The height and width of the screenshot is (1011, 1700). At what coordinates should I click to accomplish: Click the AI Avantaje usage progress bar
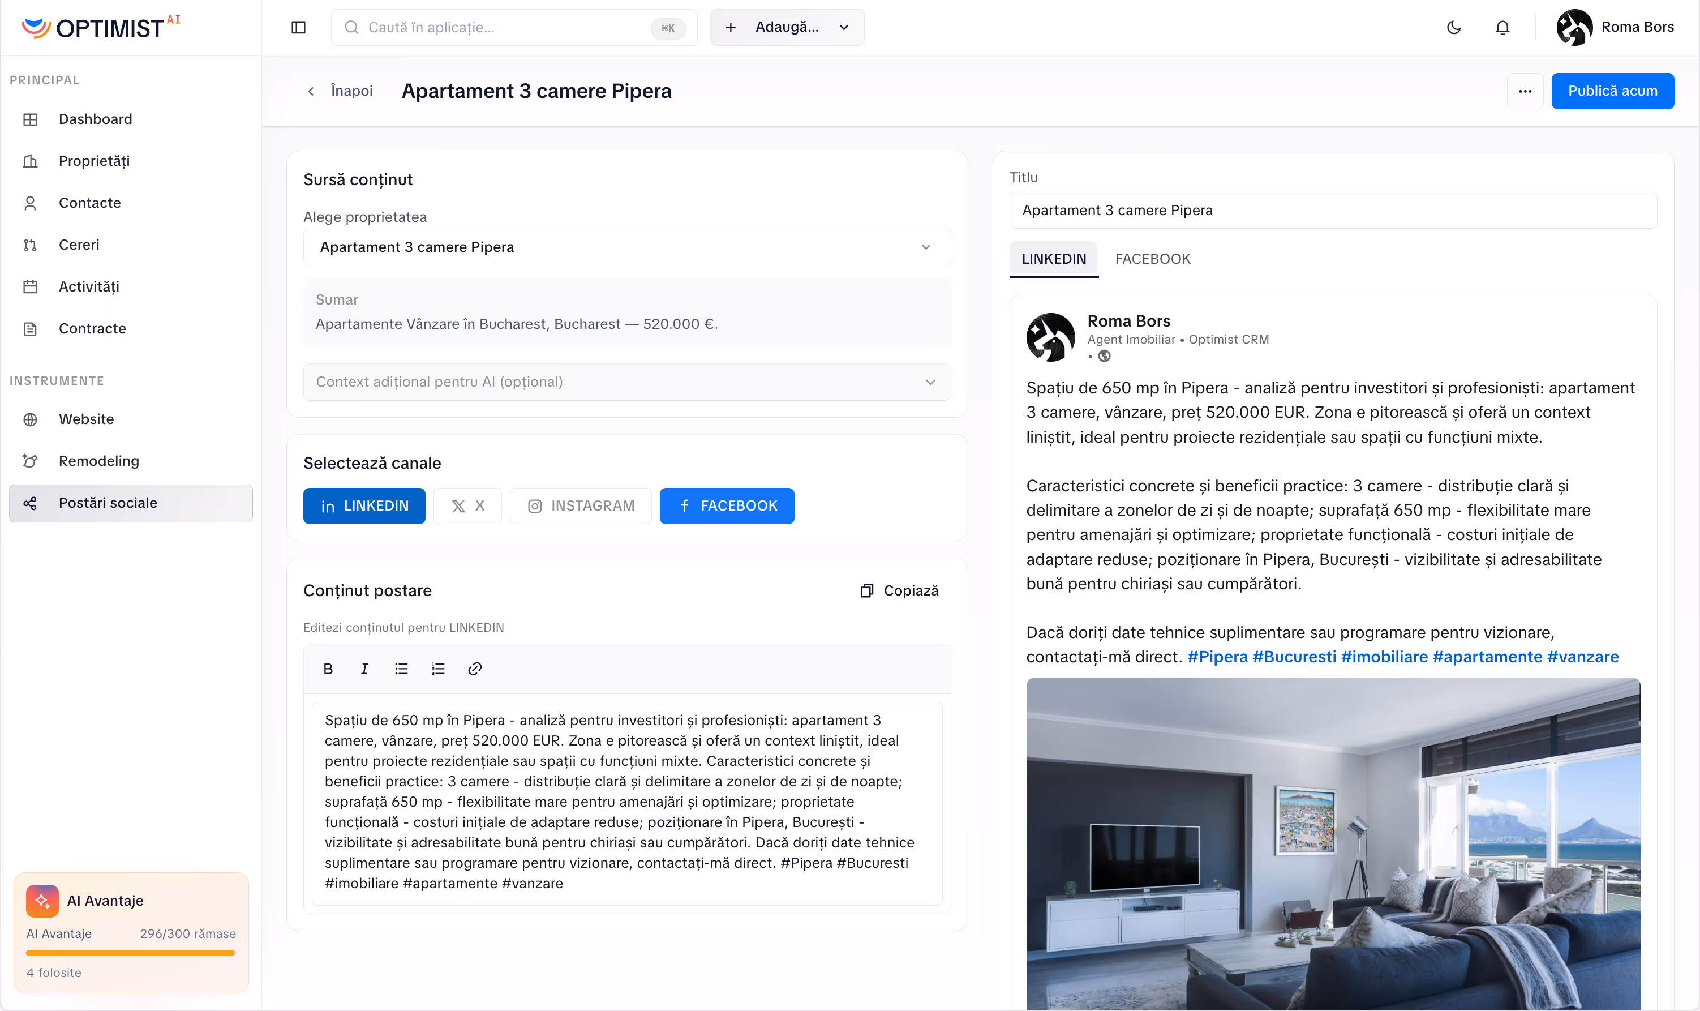click(x=131, y=953)
